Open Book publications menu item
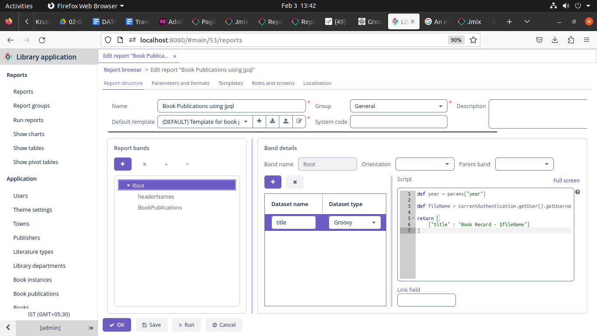 (x=36, y=294)
